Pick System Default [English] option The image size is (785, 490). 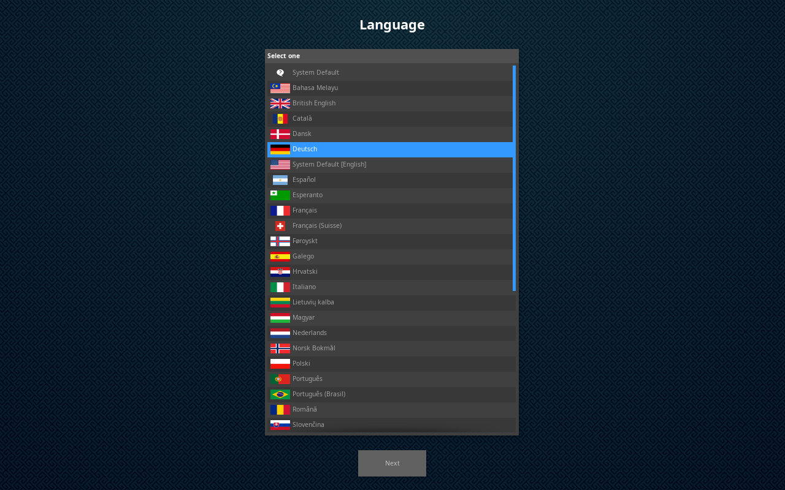click(x=329, y=164)
